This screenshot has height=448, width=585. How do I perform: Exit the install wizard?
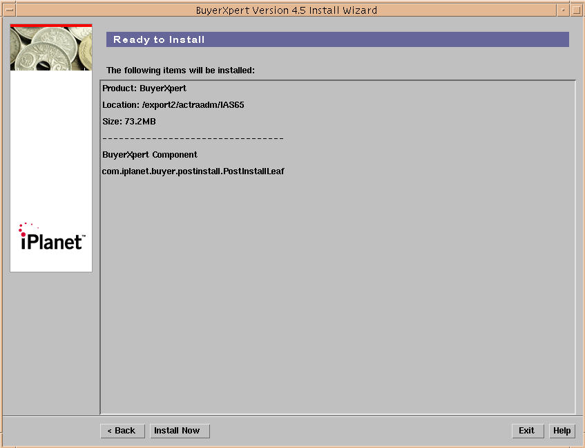(x=528, y=431)
